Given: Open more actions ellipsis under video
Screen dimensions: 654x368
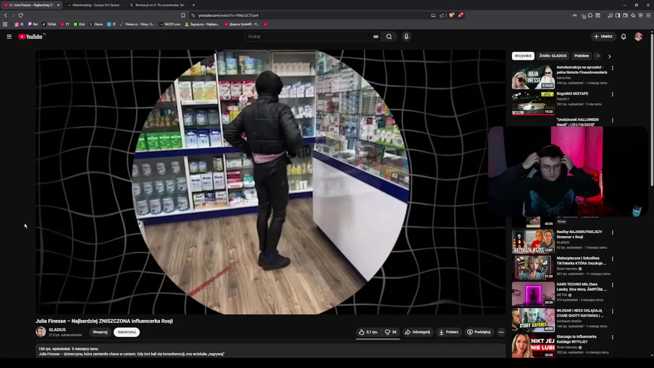Looking at the screenshot, I should coord(501,332).
